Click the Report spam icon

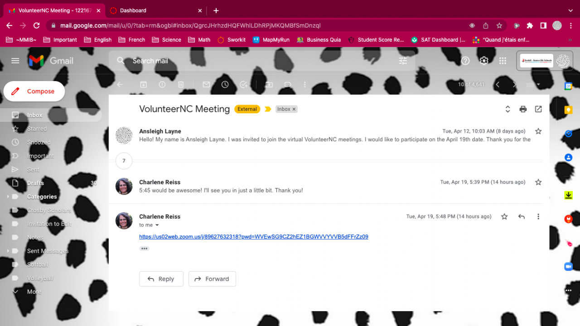162,85
